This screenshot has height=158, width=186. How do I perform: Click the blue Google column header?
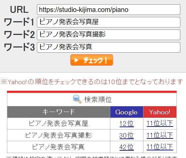[127, 112]
